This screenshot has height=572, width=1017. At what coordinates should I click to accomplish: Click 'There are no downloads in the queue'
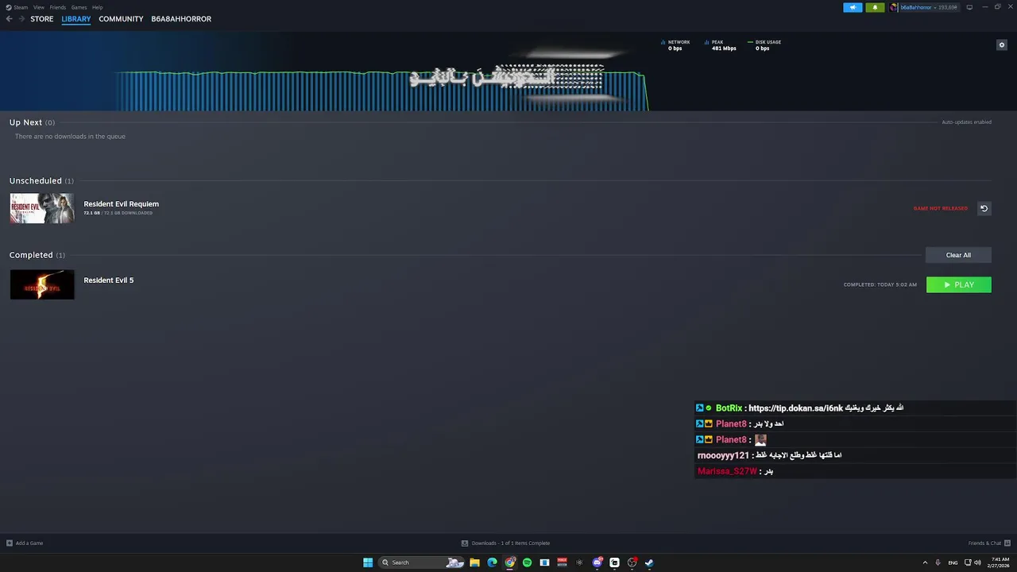point(70,137)
